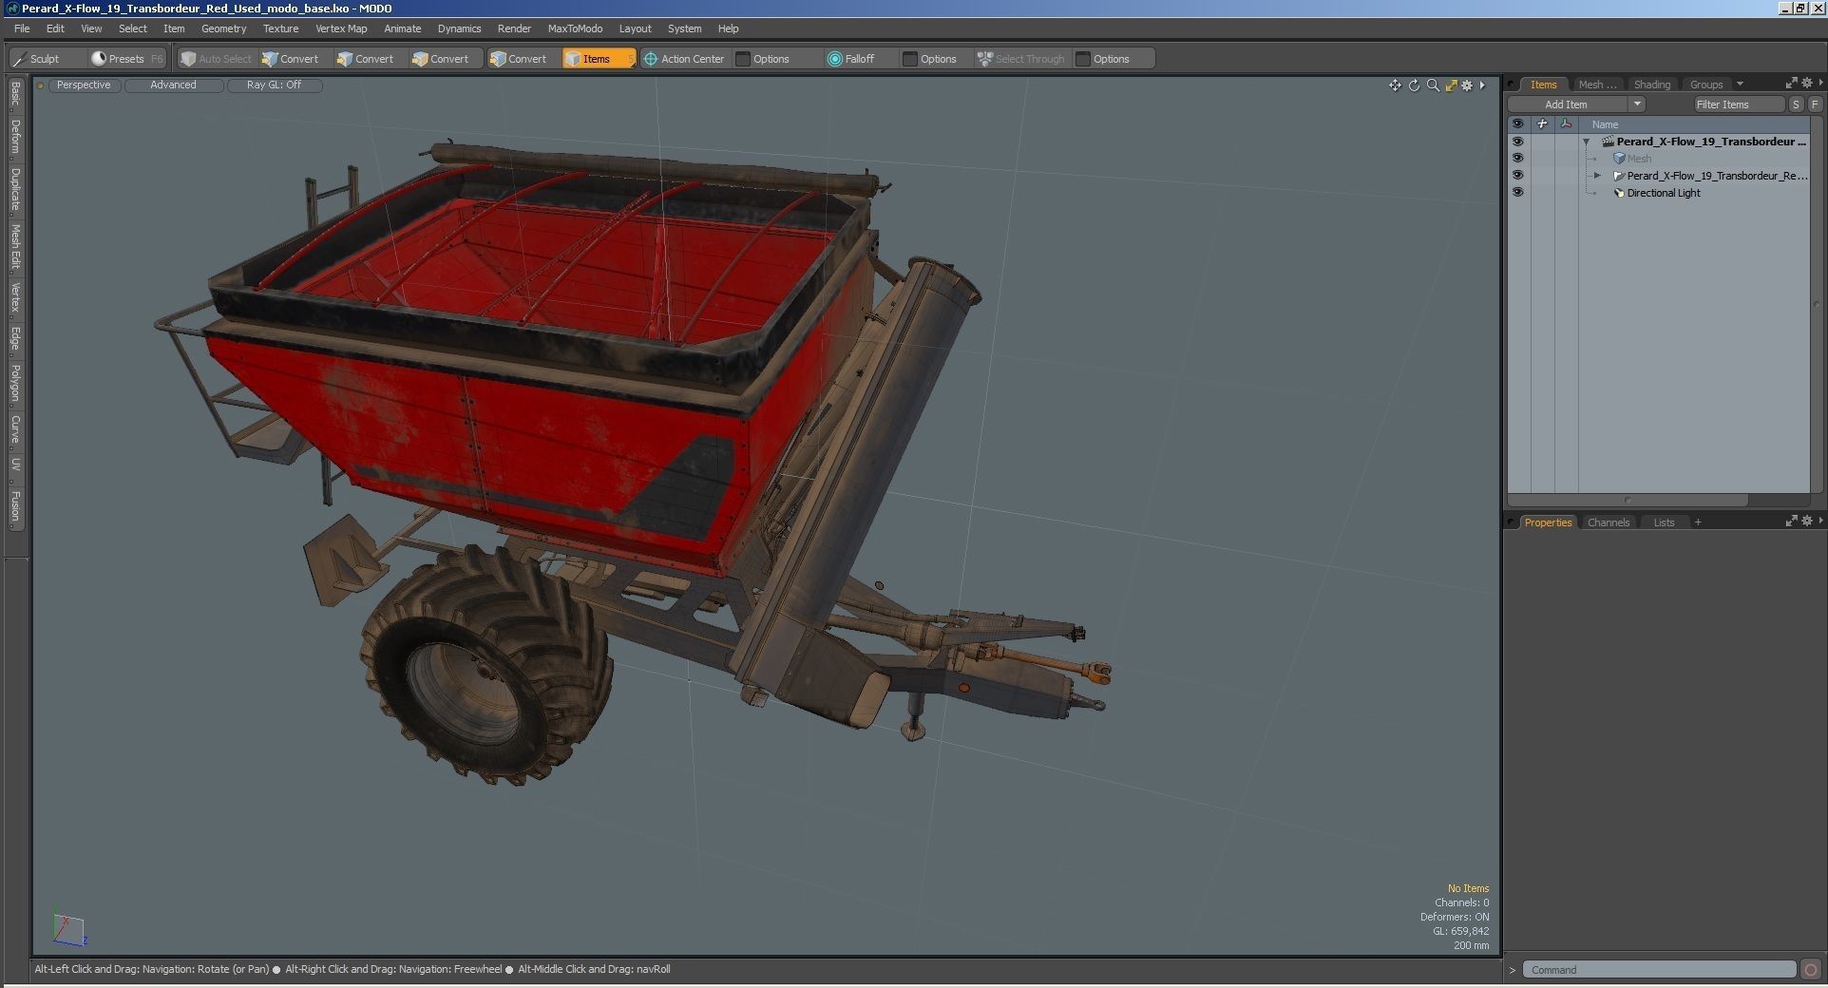
Task: Open the File menu
Action: point(22,28)
